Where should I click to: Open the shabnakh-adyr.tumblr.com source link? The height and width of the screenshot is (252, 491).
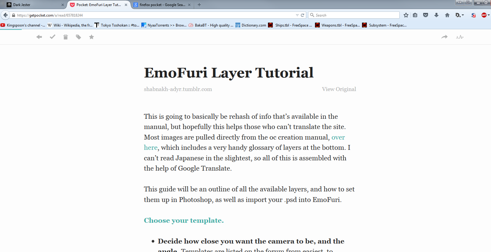point(178,89)
